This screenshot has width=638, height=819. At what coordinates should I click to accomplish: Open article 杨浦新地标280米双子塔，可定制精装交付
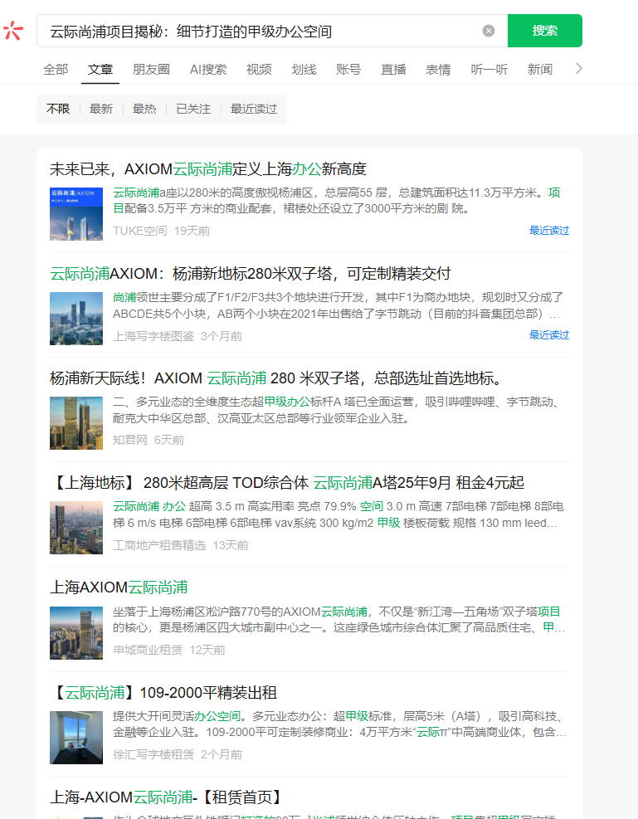[x=250, y=274]
